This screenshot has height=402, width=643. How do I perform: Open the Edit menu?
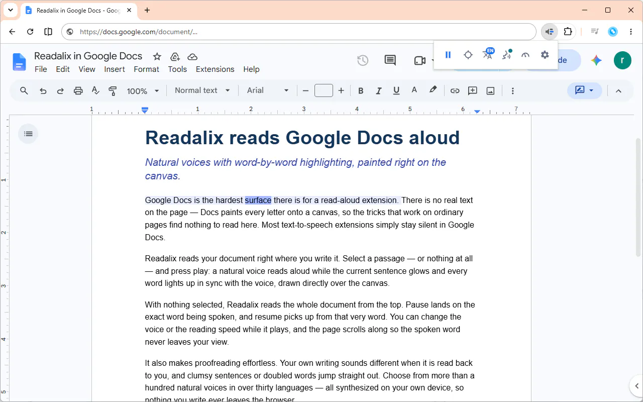tap(63, 69)
